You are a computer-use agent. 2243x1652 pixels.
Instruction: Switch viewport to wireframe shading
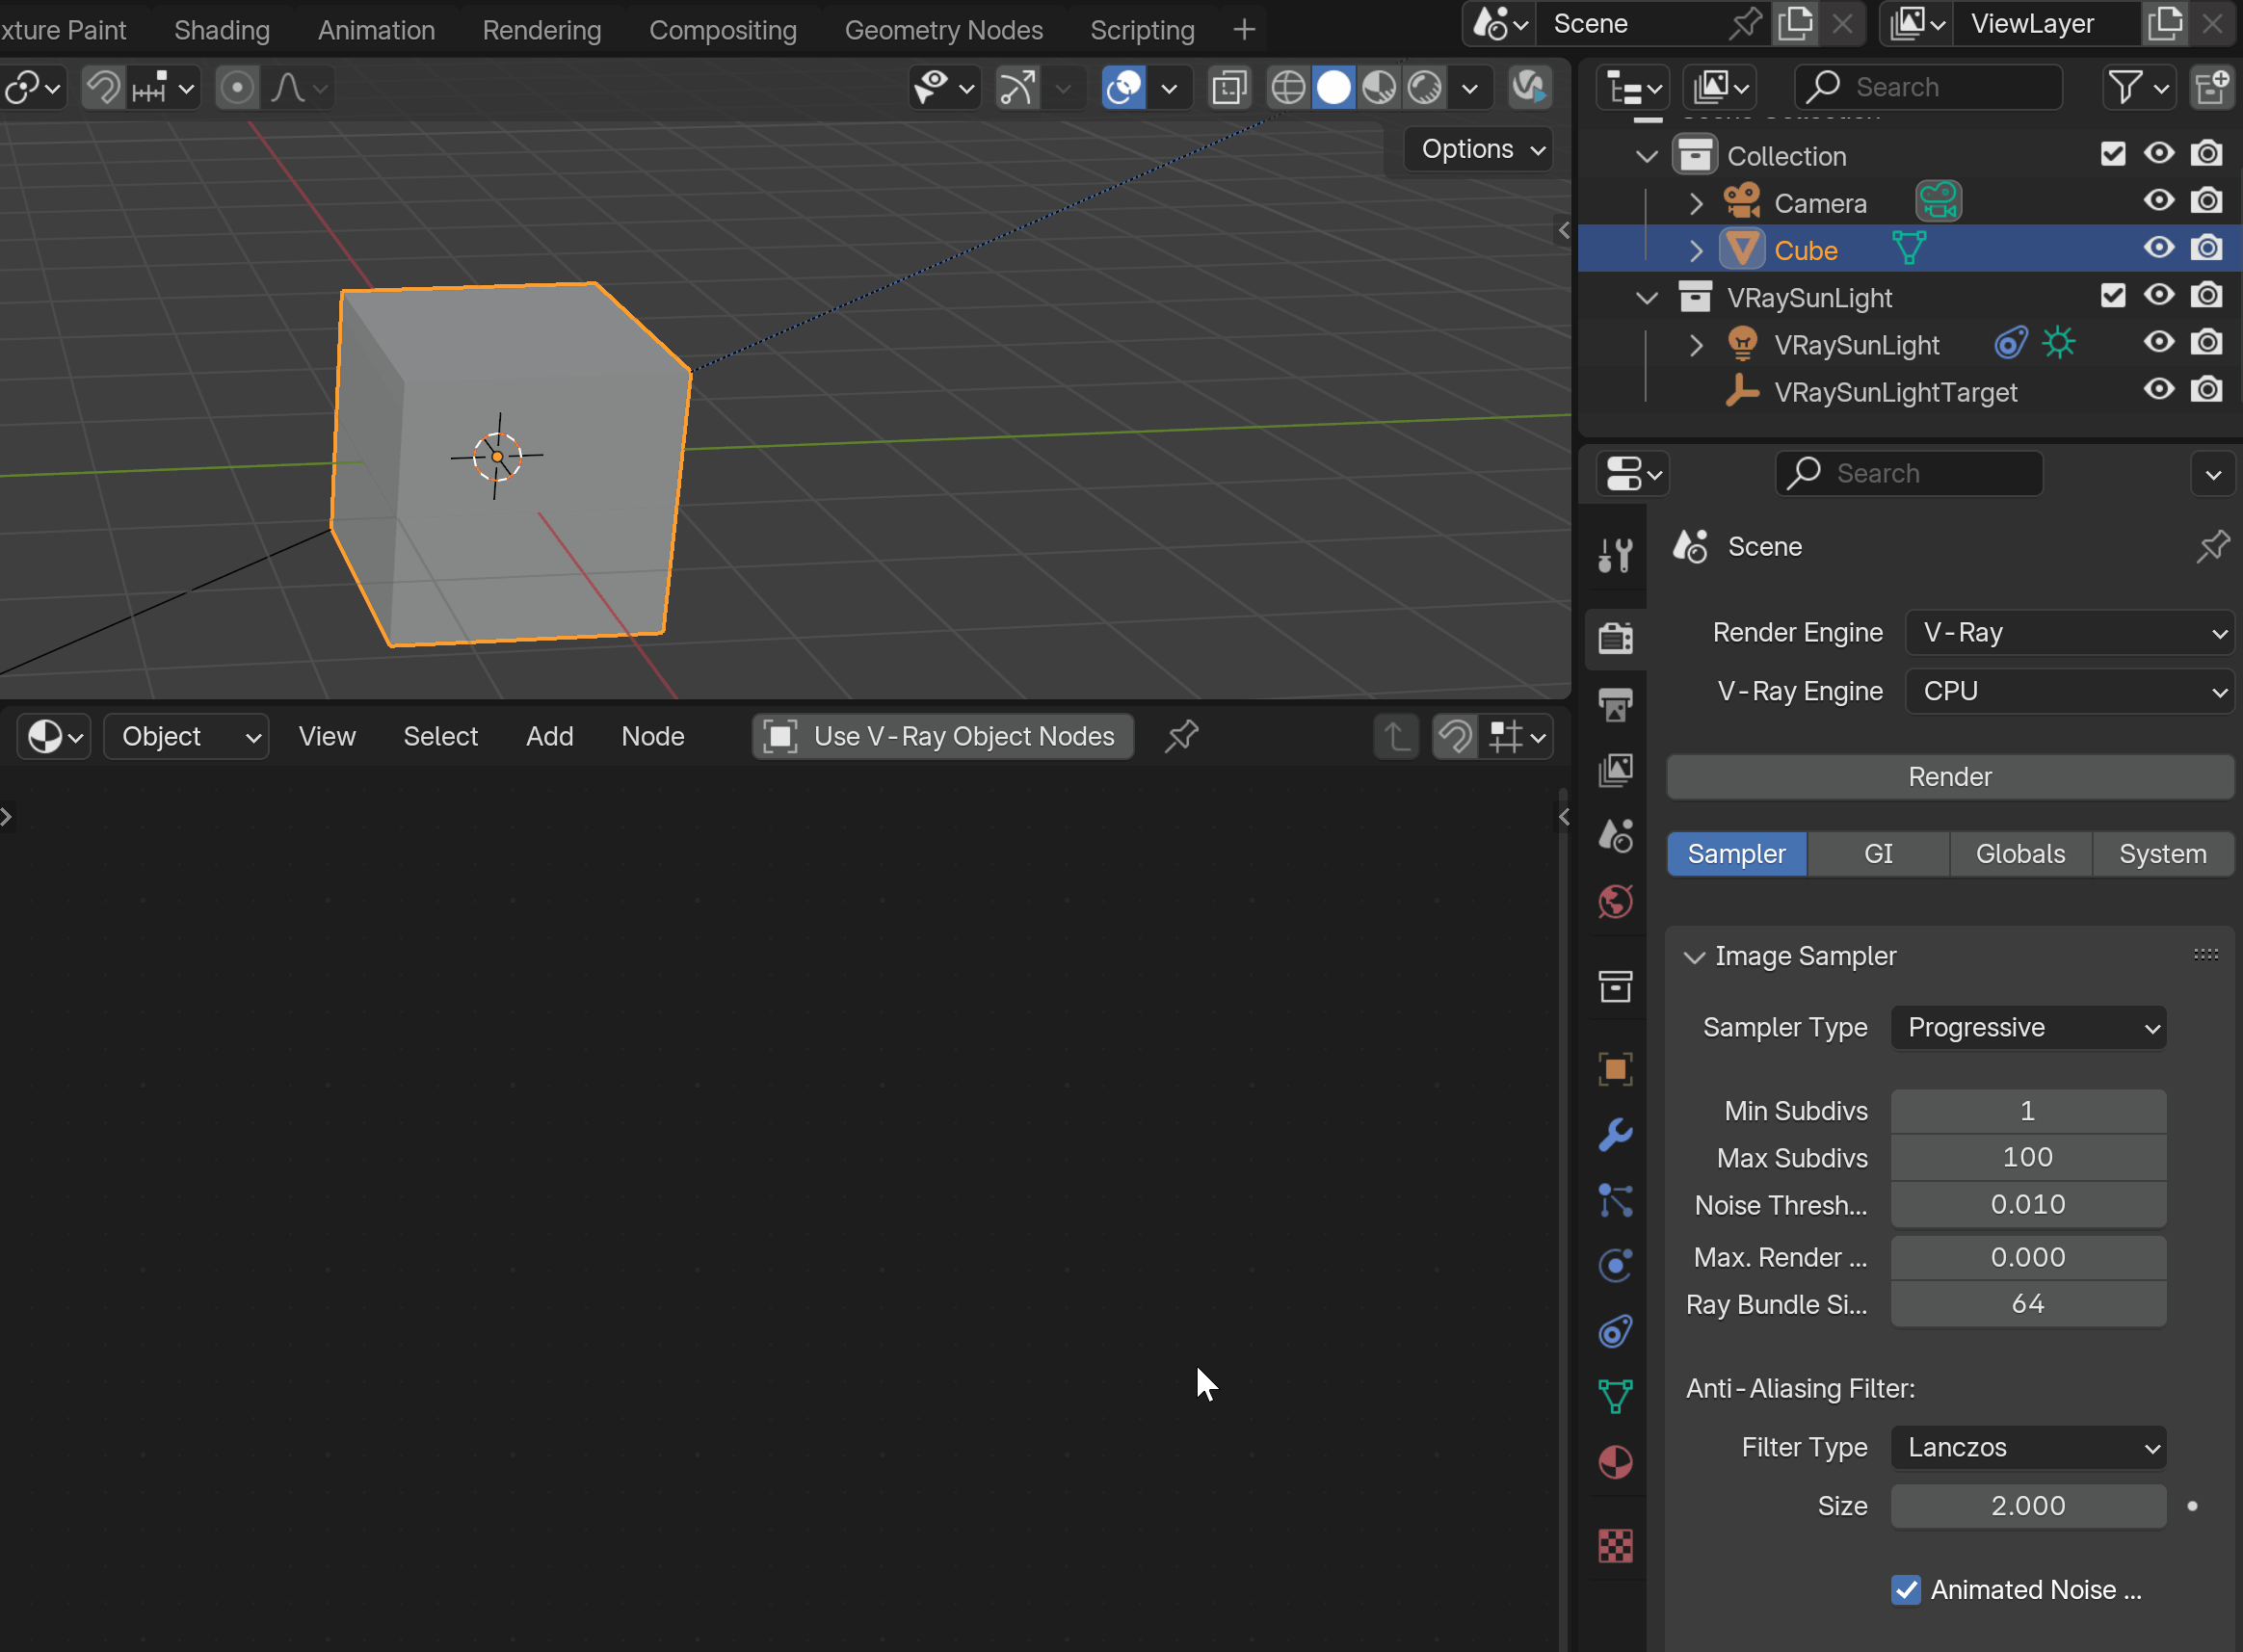click(x=1287, y=88)
